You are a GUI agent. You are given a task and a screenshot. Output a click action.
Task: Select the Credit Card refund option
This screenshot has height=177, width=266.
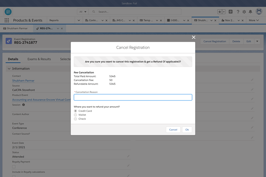[x=75, y=111]
